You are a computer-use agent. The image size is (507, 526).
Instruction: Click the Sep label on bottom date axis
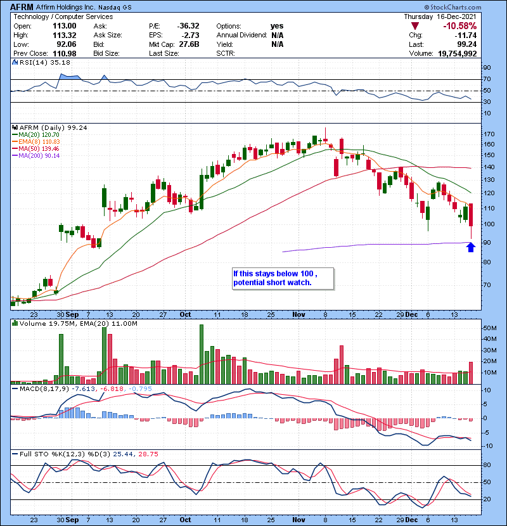point(72,520)
